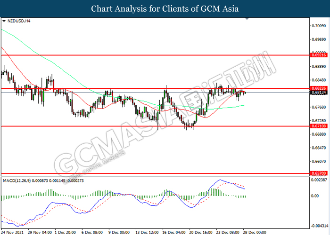Click the MACD 0.00 scale value

pos(315,196)
